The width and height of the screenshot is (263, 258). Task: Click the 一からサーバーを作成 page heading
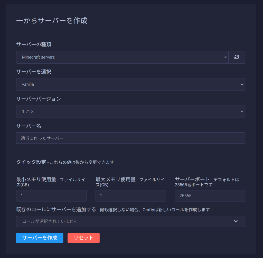click(52, 21)
